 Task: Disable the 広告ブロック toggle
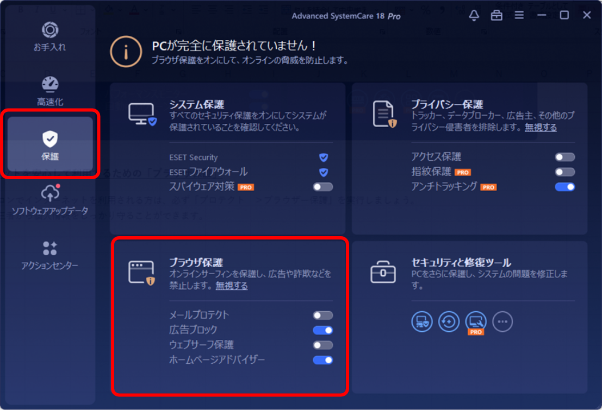323,331
